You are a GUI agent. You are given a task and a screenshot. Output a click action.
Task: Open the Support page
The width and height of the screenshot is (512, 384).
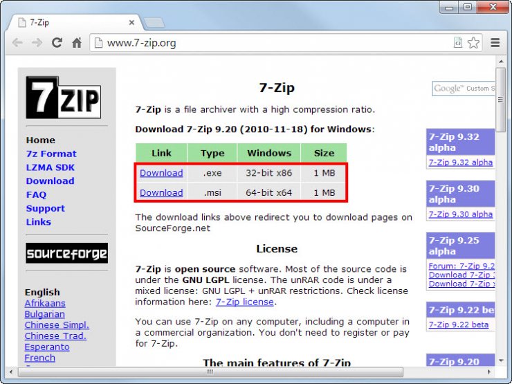[x=46, y=208]
